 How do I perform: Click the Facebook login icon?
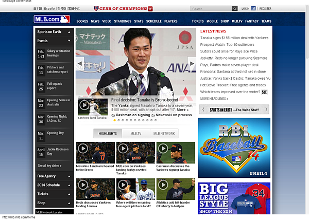(x=253, y=8)
